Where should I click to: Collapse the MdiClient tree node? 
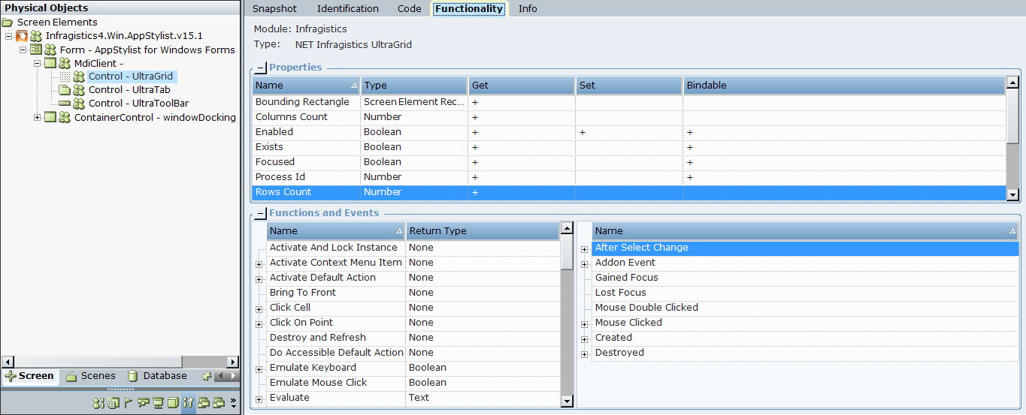click(x=38, y=64)
